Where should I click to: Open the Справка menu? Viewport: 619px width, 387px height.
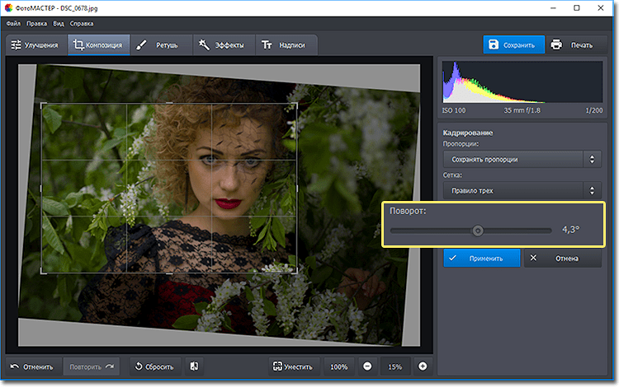[82, 24]
